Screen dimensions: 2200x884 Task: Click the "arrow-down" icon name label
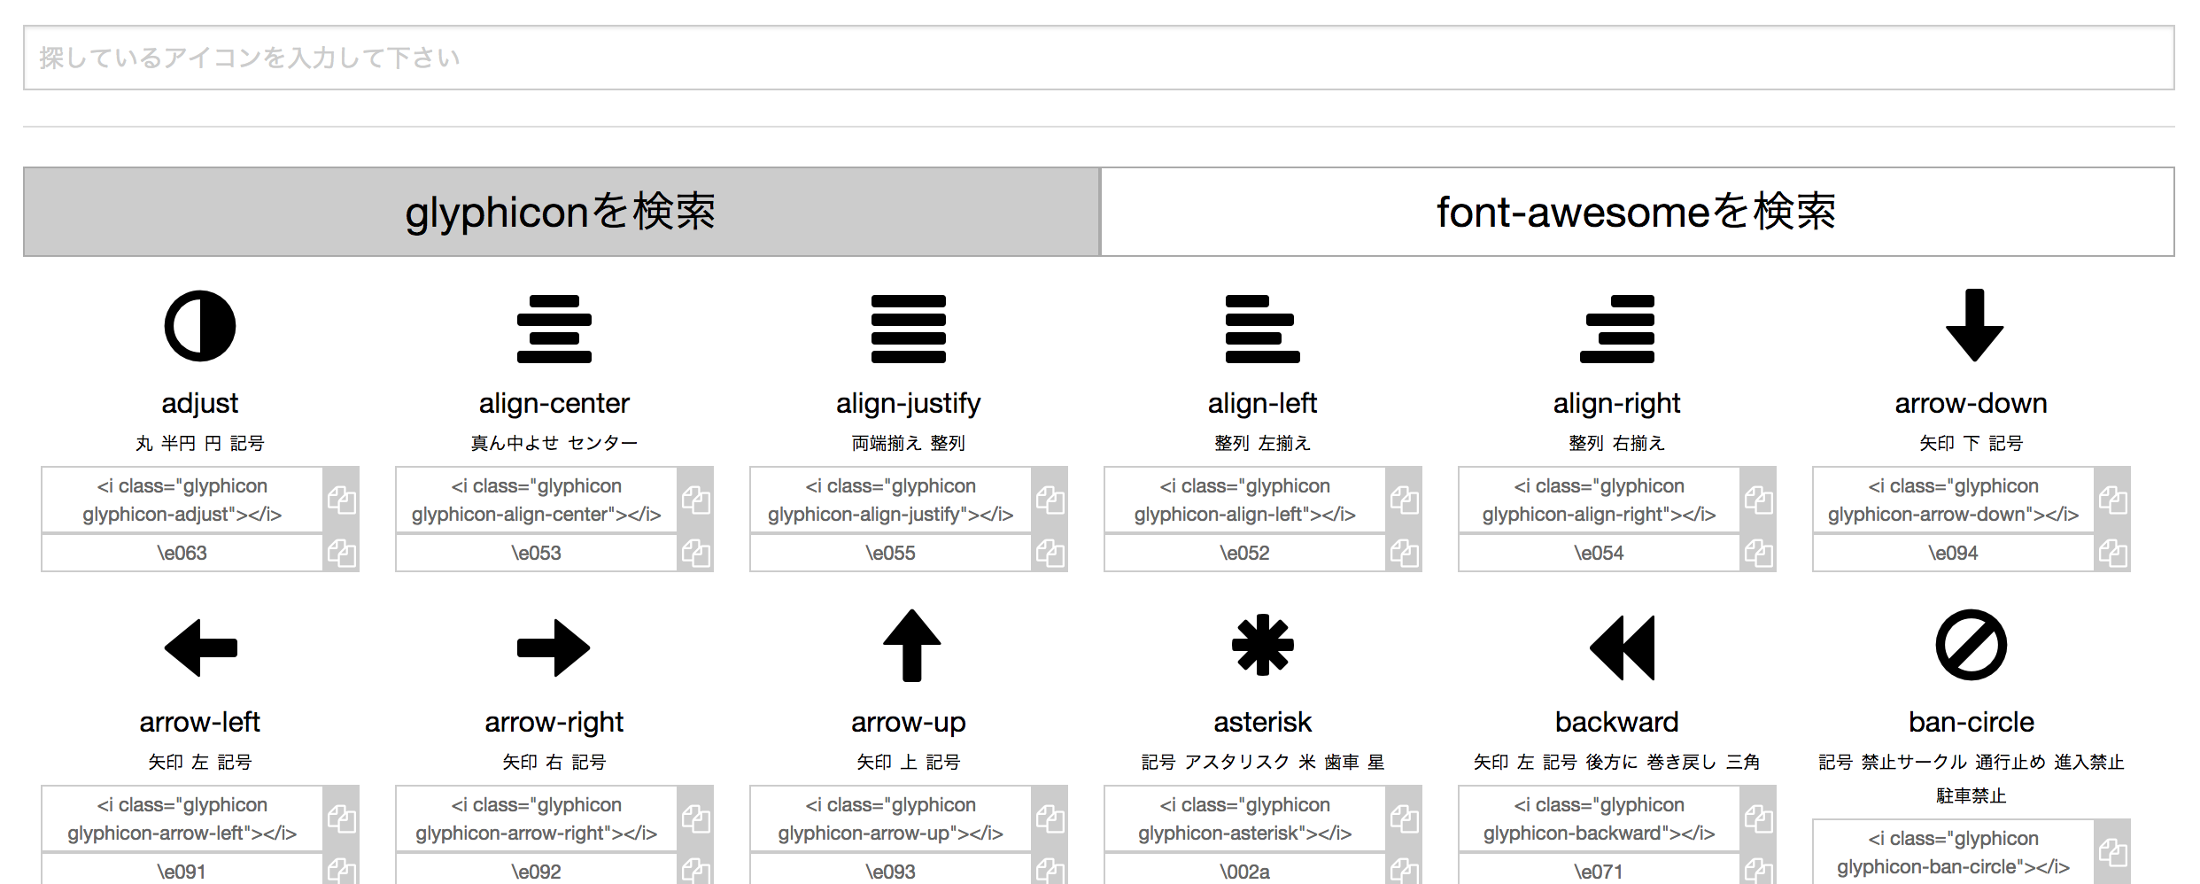(1971, 404)
